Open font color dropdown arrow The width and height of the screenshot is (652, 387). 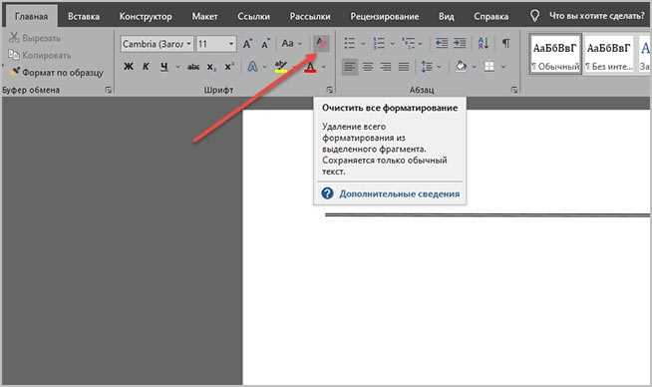(x=324, y=67)
